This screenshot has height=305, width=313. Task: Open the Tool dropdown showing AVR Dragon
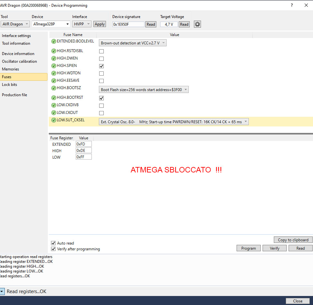pos(15,24)
